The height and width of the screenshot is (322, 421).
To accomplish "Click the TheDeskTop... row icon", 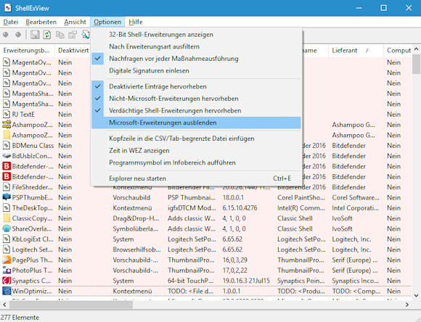I will (x=7, y=207).
